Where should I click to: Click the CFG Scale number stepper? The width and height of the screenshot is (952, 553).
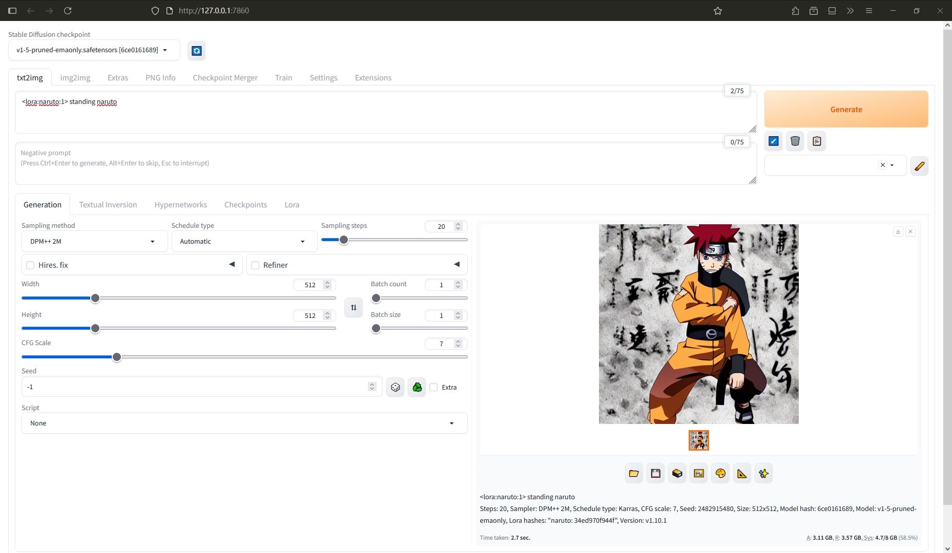458,344
